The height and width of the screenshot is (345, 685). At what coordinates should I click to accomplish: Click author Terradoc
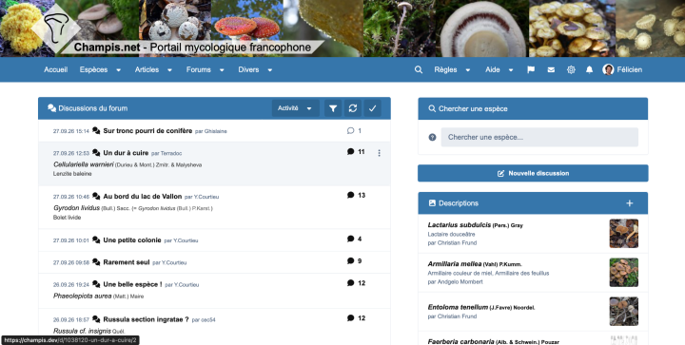[171, 154]
